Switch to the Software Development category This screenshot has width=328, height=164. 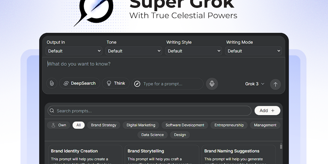click(x=185, y=125)
